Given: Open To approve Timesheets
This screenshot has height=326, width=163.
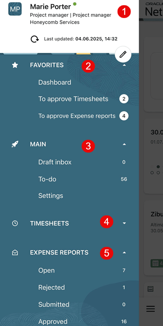Looking at the screenshot, I should [73, 99].
